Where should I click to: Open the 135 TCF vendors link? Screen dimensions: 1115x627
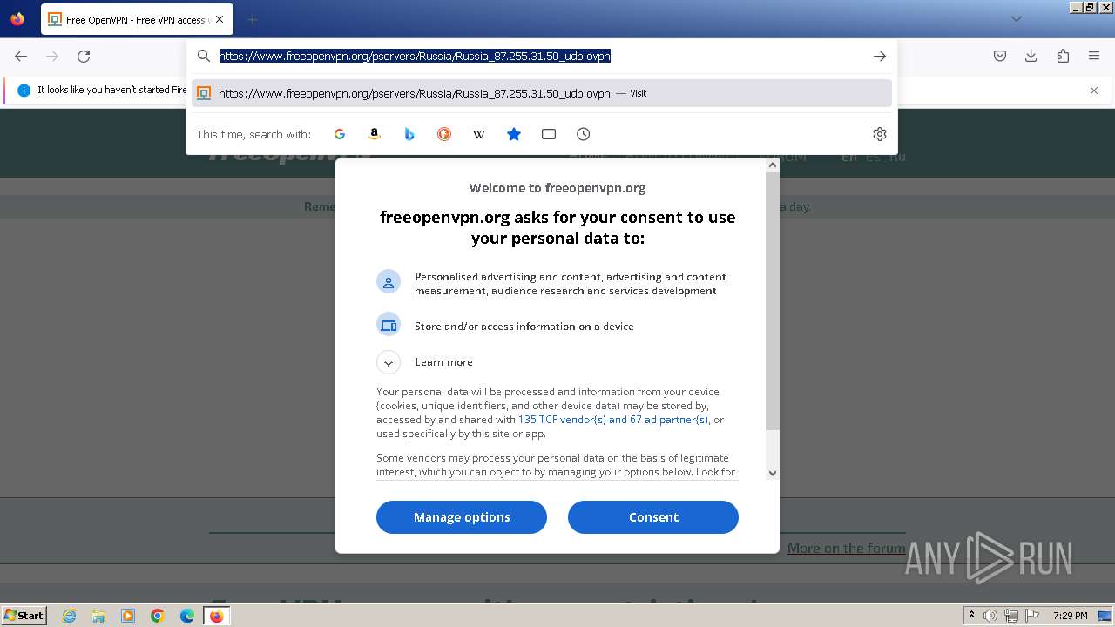pos(613,420)
